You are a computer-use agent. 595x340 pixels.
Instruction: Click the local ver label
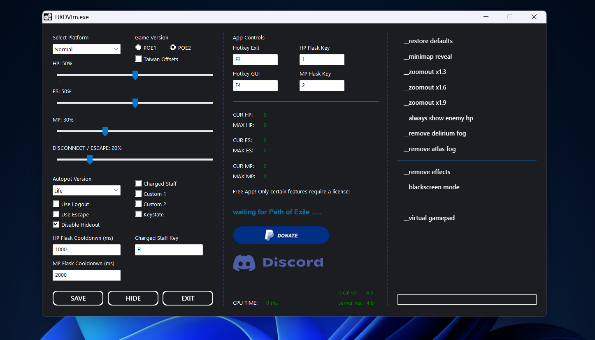click(349, 293)
